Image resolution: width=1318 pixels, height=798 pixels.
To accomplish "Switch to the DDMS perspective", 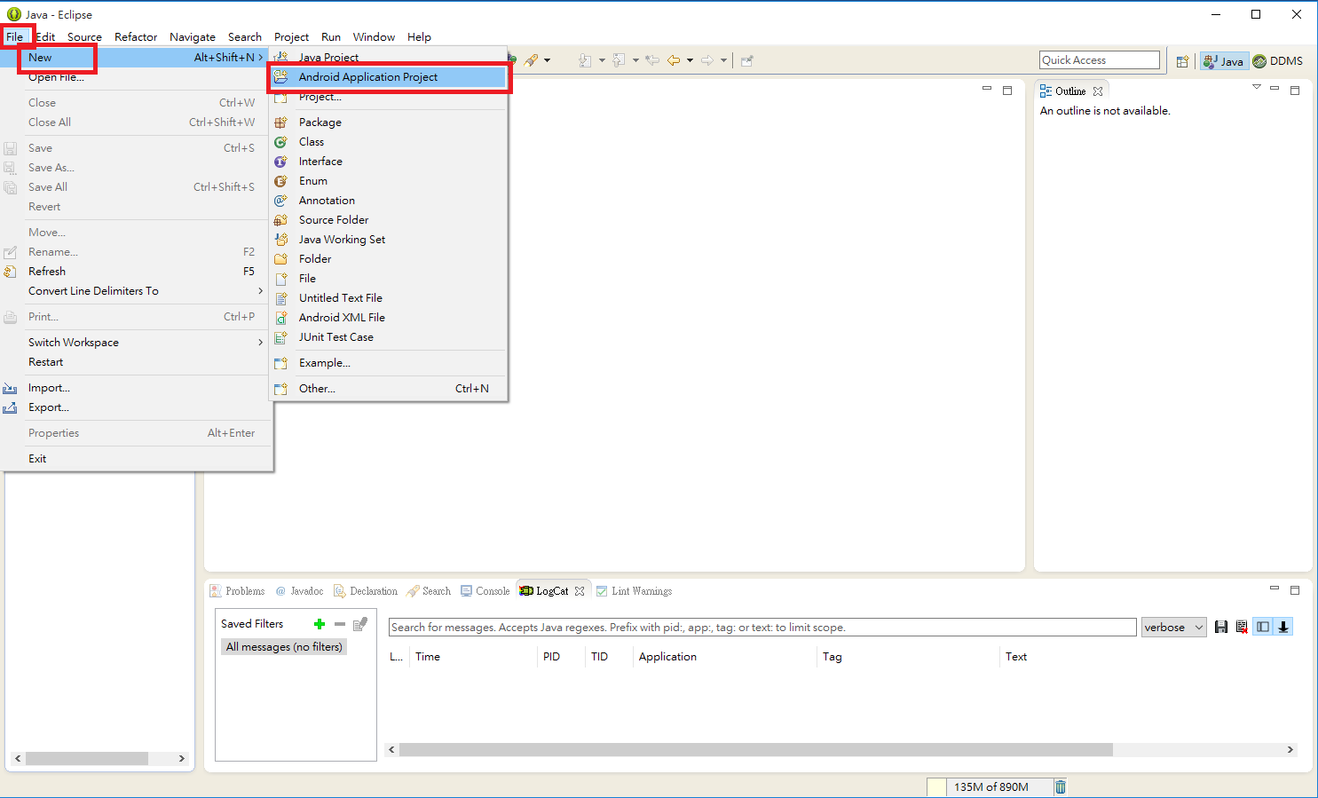I will point(1278,61).
